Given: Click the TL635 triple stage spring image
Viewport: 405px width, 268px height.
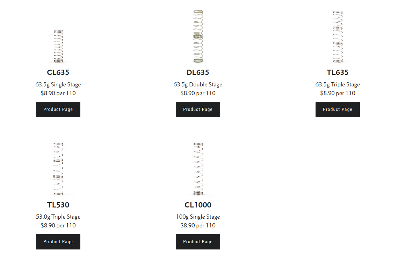Looking at the screenshot, I should 338,37.
